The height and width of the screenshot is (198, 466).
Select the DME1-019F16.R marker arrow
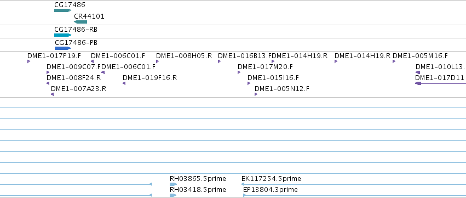(x=124, y=83)
